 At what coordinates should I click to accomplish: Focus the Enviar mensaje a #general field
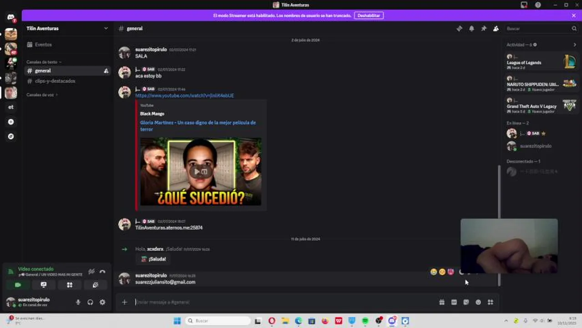pos(285,302)
